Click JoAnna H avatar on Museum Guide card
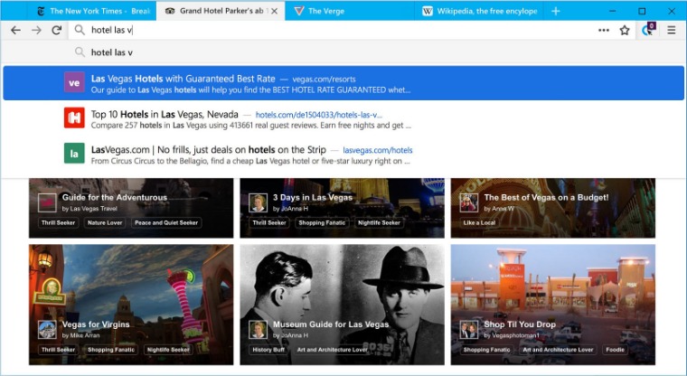The height and width of the screenshot is (376, 687). pyautogui.click(x=258, y=330)
